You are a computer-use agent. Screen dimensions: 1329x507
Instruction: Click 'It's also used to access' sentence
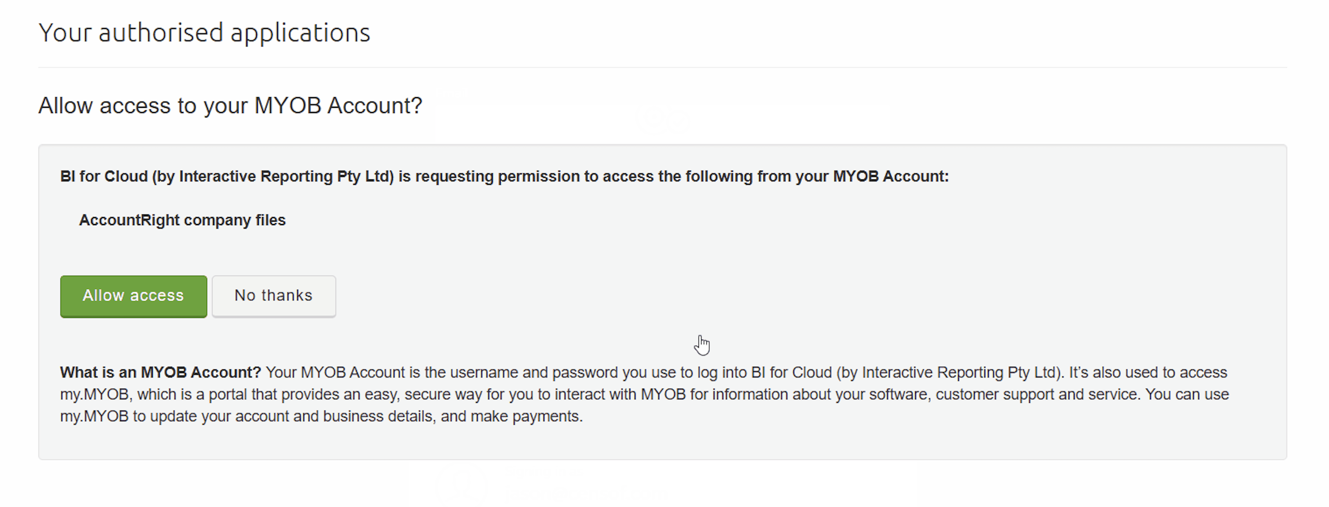tap(1148, 373)
